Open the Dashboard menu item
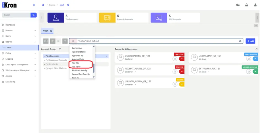260x133 pixels. [x=10, y=25]
